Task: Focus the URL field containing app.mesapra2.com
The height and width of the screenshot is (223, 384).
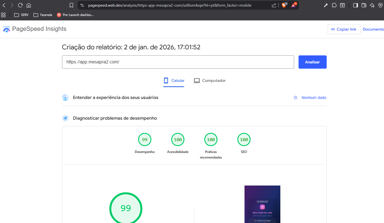Action: pos(178,62)
